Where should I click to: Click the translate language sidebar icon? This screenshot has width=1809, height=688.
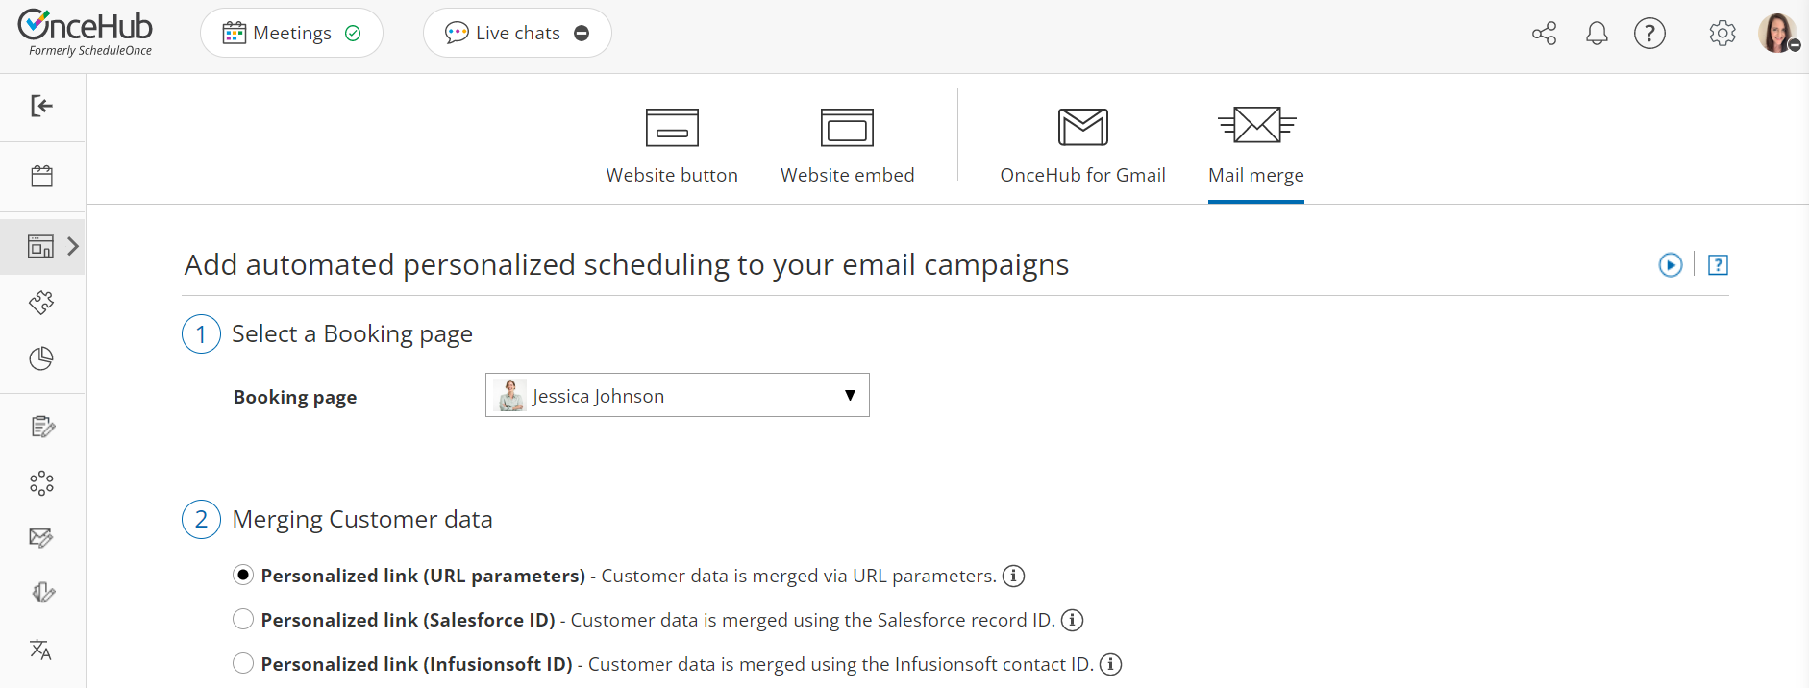click(41, 650)
